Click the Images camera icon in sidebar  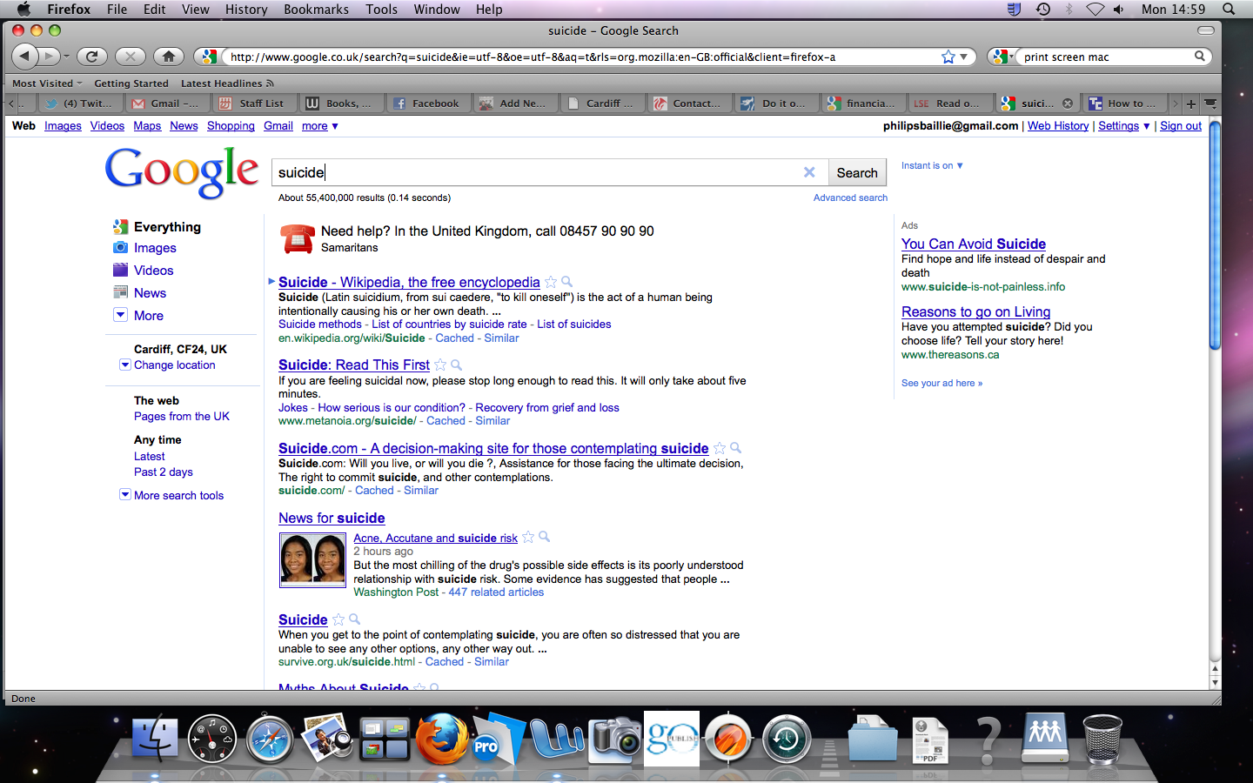tap(121, 248)
